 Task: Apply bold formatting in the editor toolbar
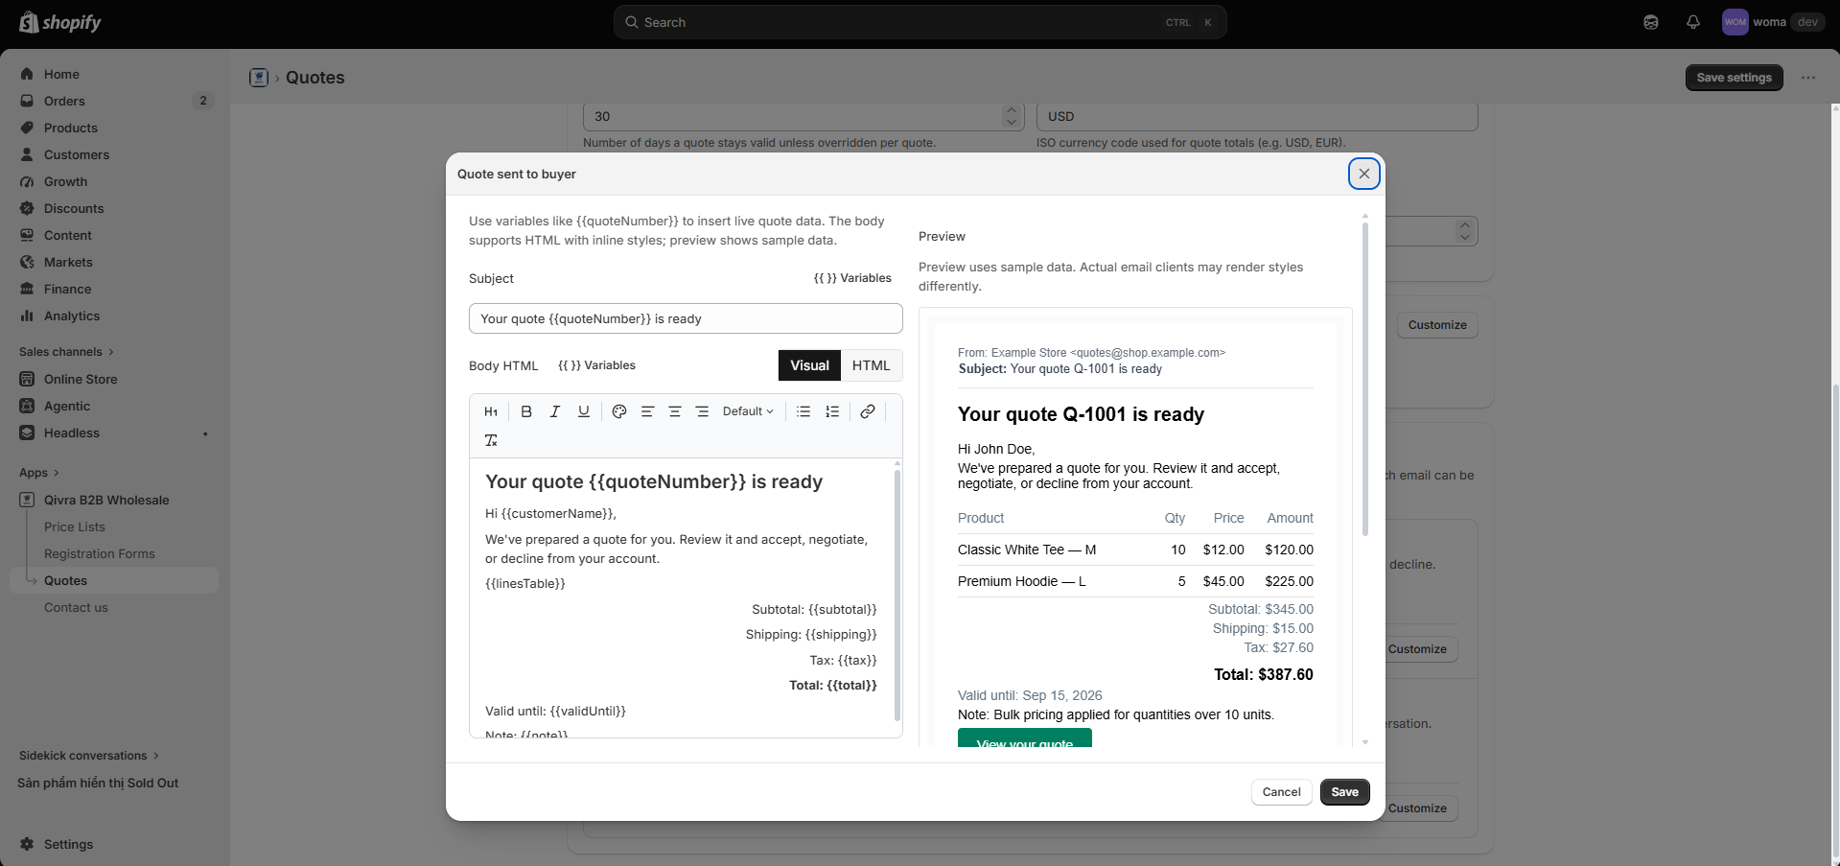[526, 411]
